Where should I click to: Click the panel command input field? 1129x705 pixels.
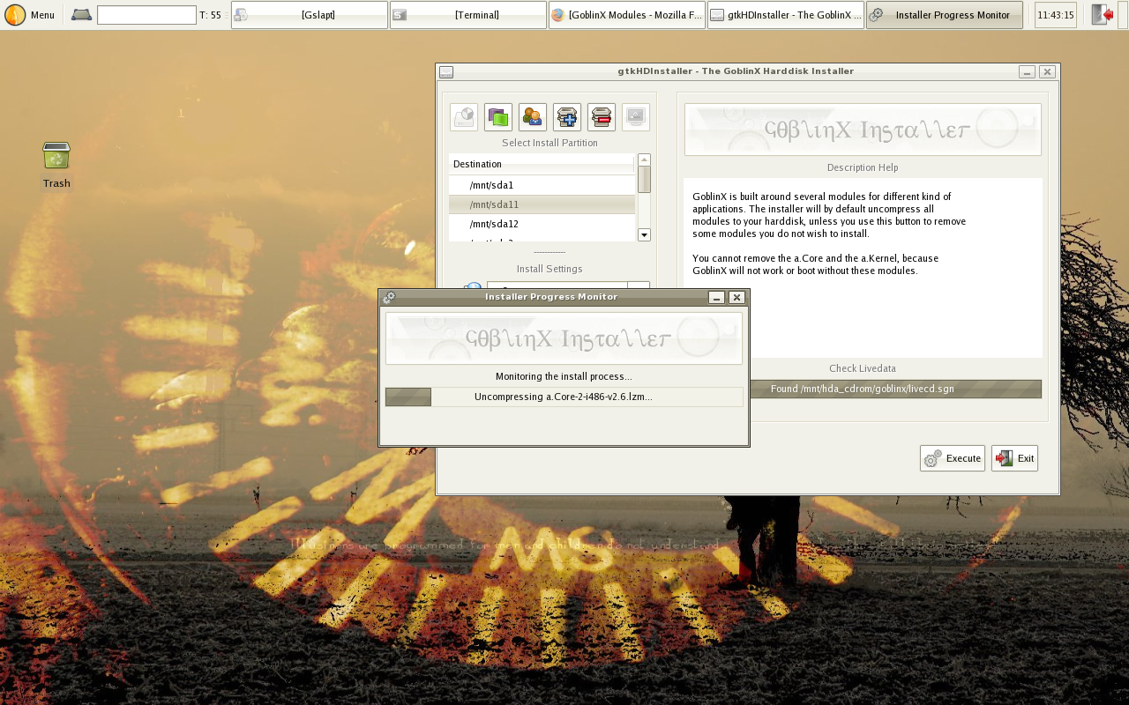click(146, 15)
